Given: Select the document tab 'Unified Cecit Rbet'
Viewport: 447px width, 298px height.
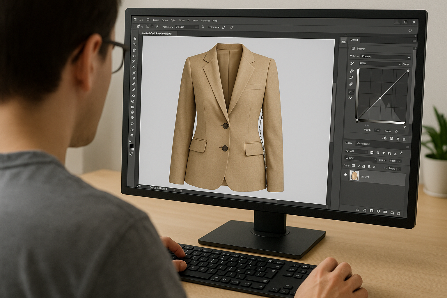Looking at the screenshot, I should click(x=157, y=33).
